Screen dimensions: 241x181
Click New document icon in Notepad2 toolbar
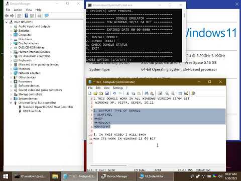pos(90,94)
